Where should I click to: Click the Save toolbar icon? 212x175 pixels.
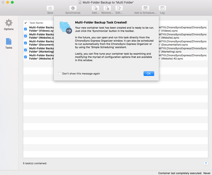pyautogui.click(x=50, y=8)
